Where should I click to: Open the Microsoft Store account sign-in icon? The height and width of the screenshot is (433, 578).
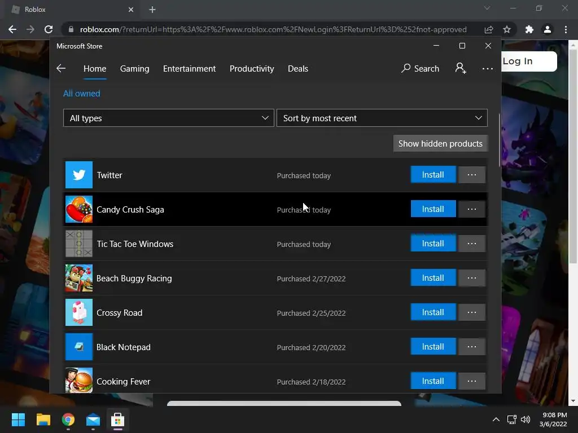pyautogui.click(x=461, y=68)
